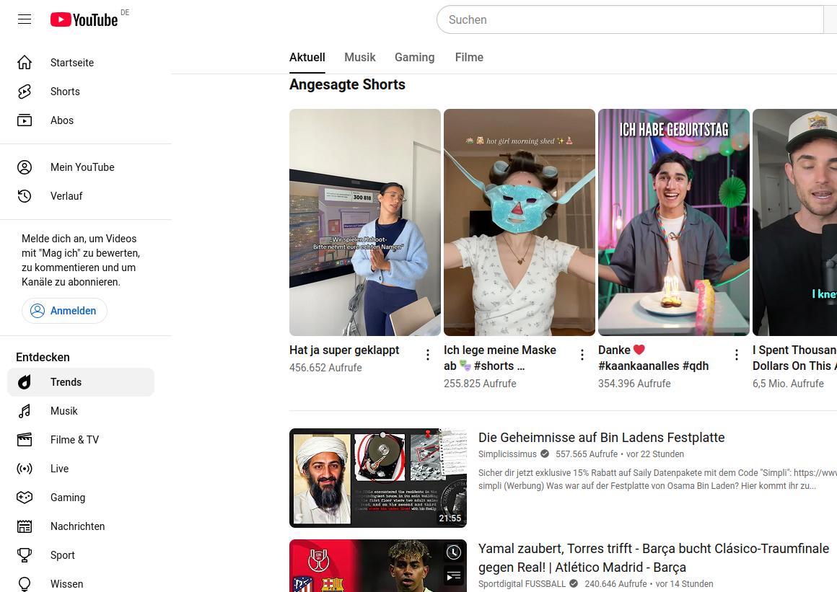Screen dimensions: 837x592
Task: Switch to the Musik tab
Action: click(359, 58)
